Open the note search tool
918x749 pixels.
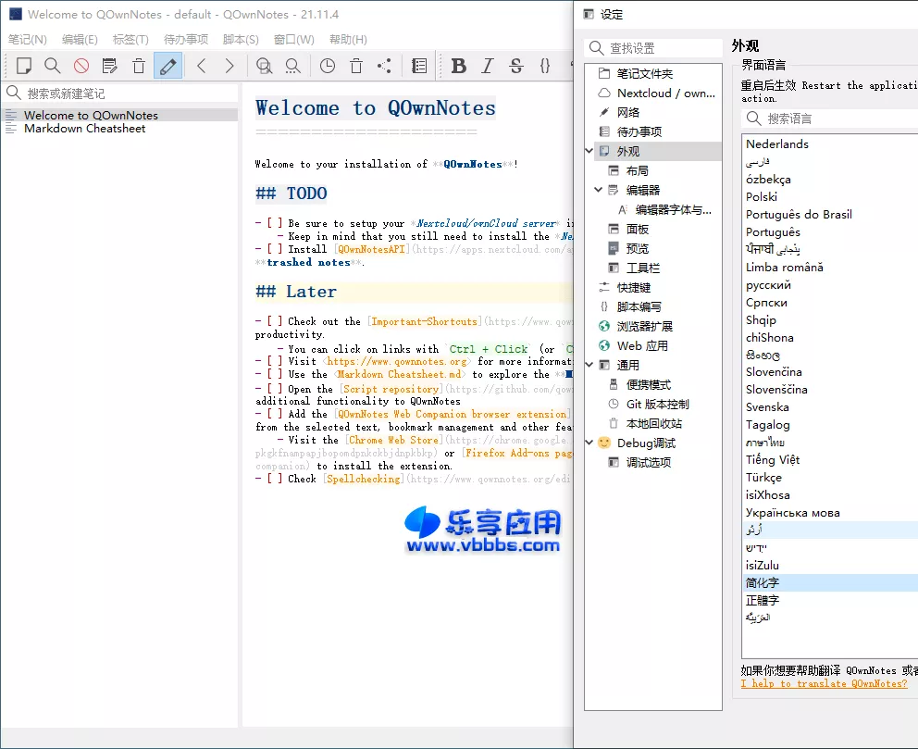tap(53, 66)
